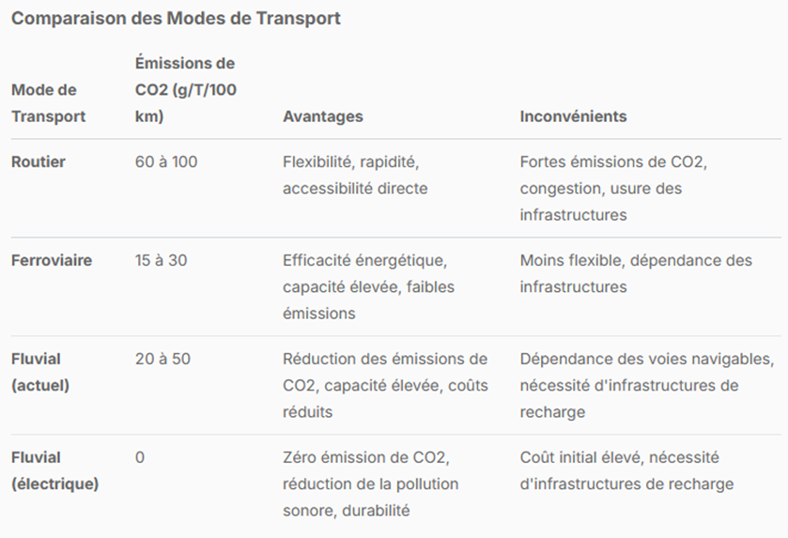Image resolution: width=788 pixels, height=538 pixels.
Task: Select the "15 à 30" emissions value
Action: pyautogui.click(x=161, y=260)
